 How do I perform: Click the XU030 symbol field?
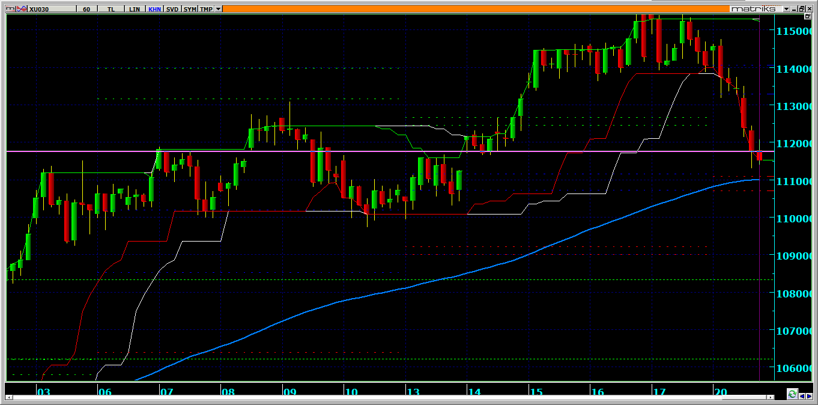click(53, 9)
